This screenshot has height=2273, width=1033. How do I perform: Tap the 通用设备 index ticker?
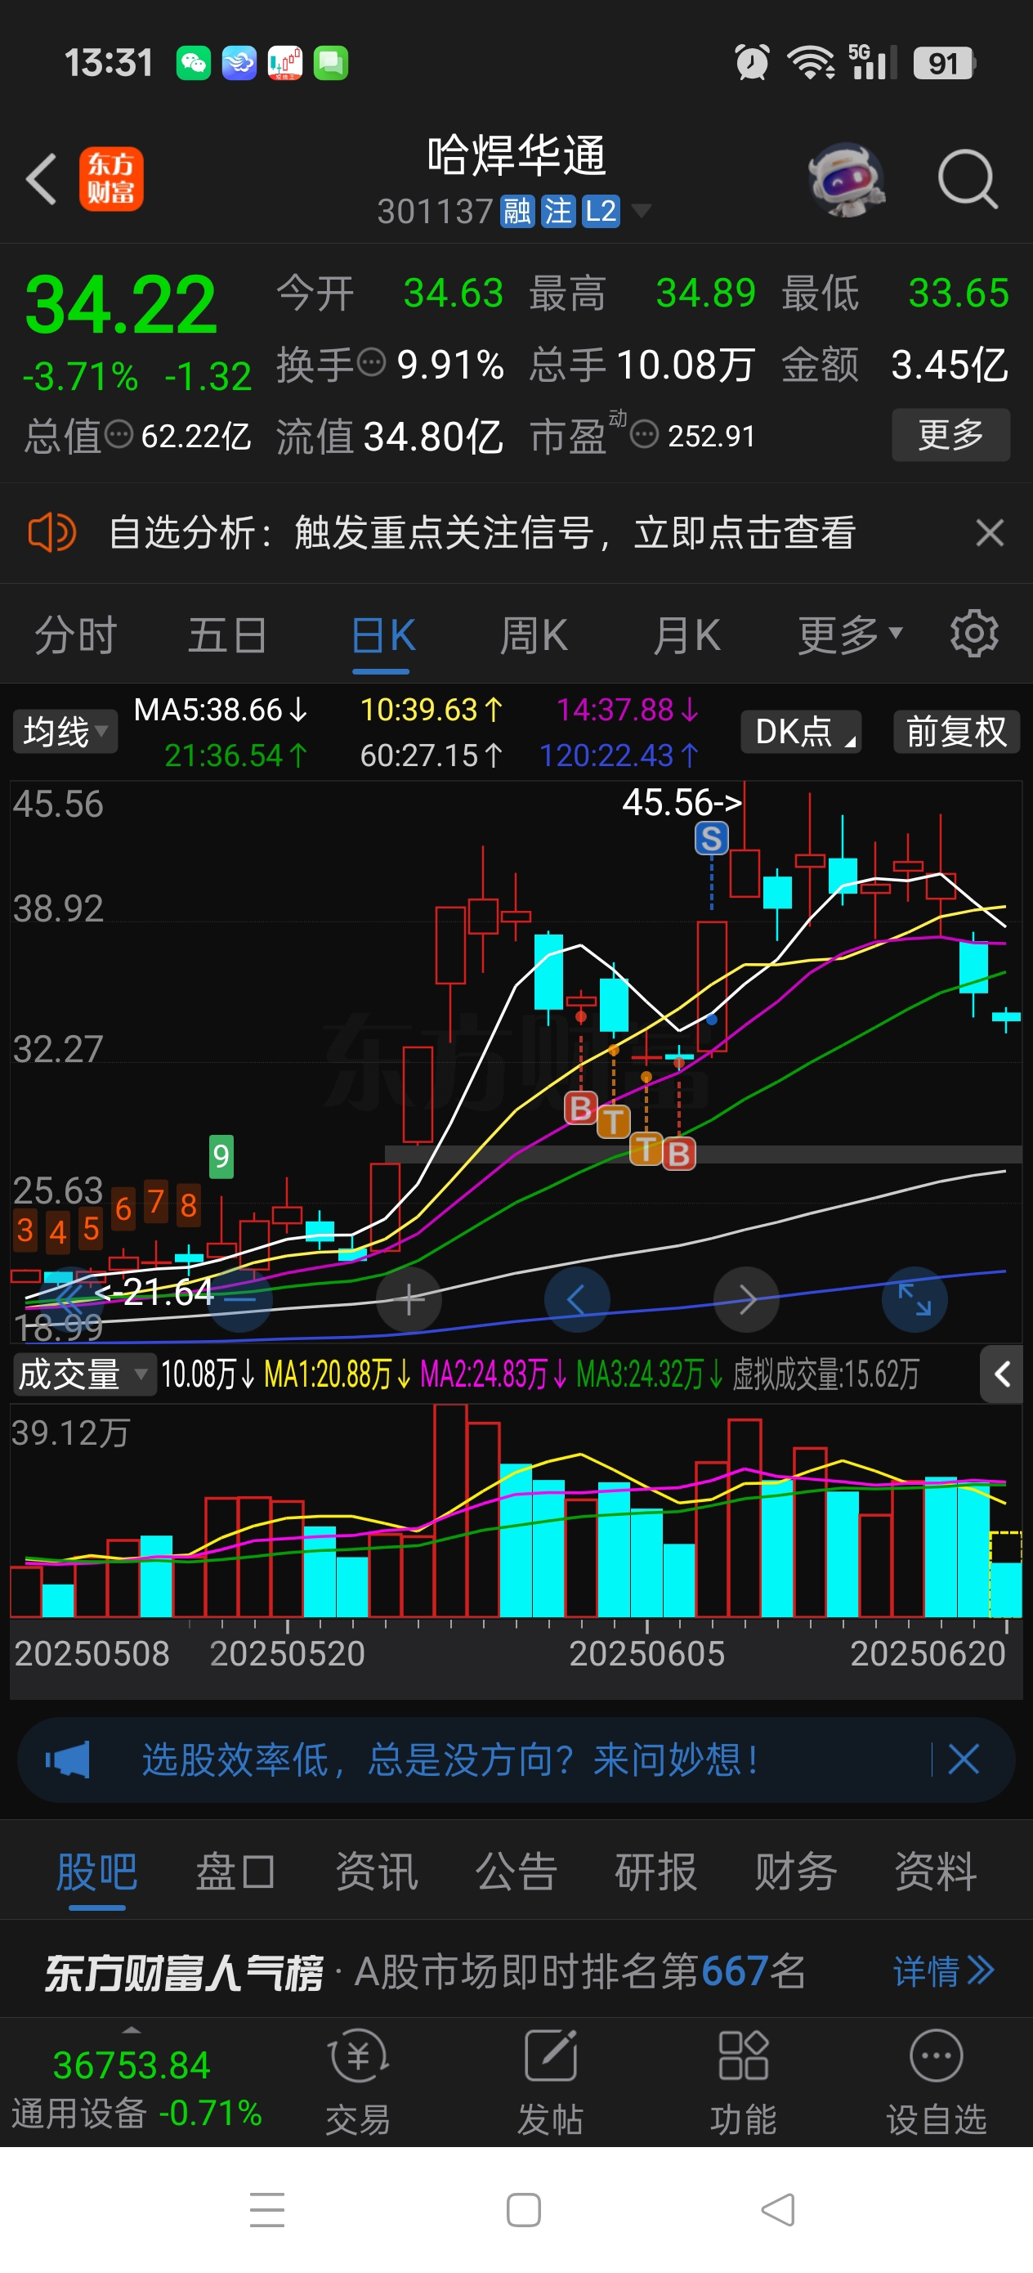click(136, 2088)
